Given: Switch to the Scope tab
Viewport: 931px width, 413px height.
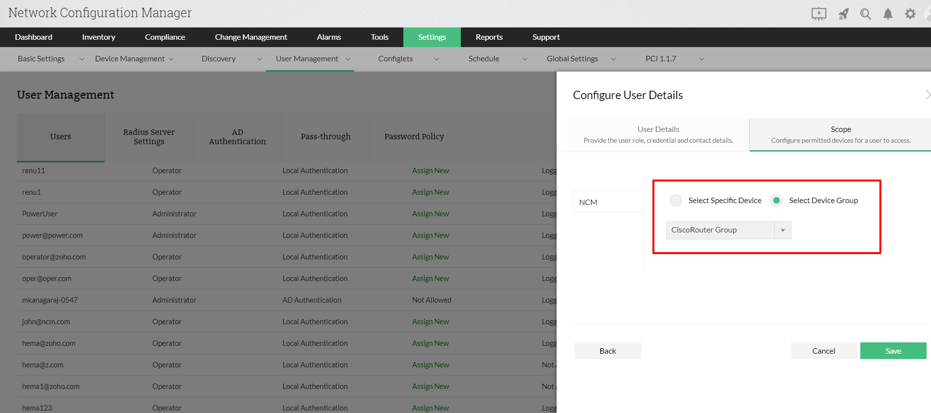Looking at the screenshot, I should point(841,135).
